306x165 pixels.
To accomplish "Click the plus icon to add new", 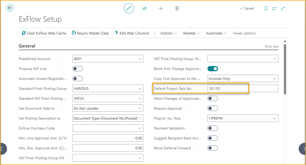I will [x=161, y=8].
